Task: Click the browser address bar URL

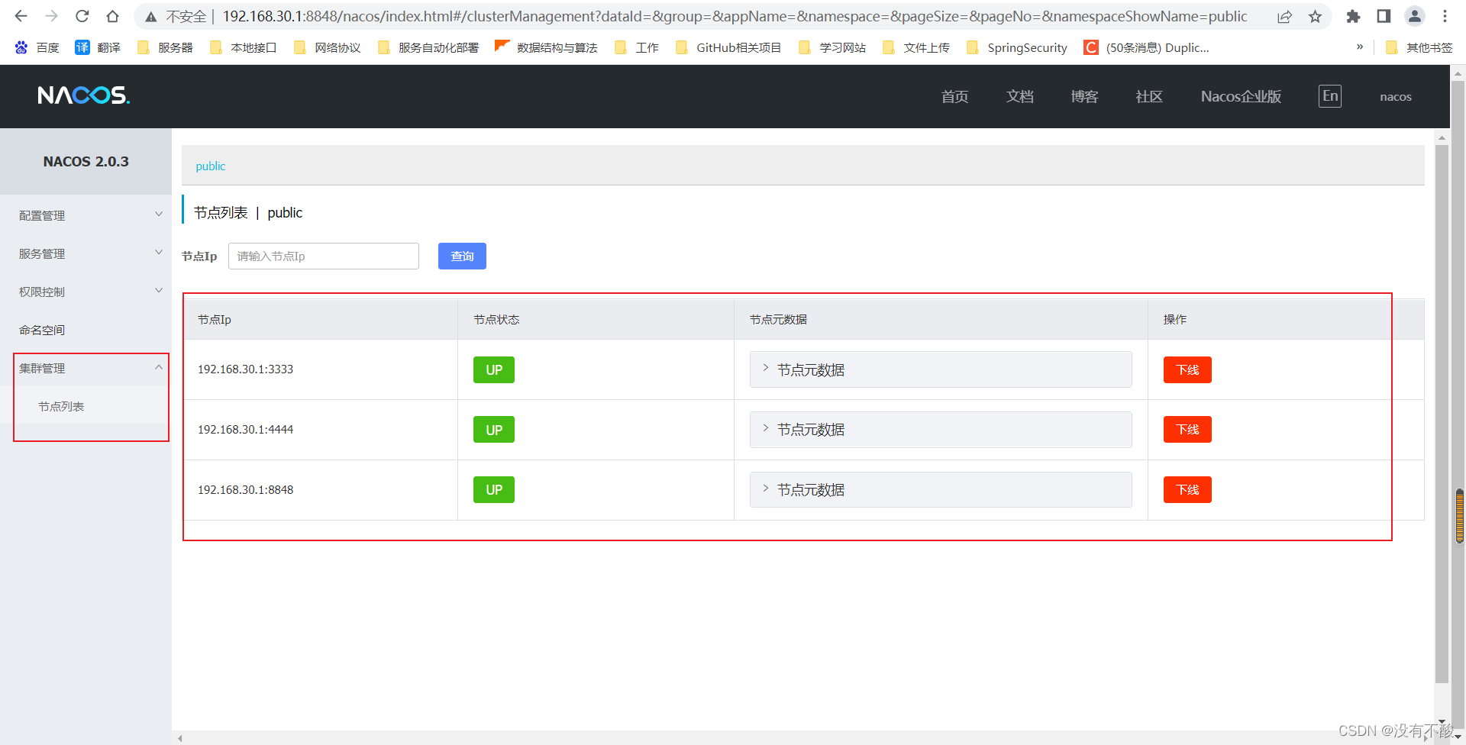Action: click(735, 16)
